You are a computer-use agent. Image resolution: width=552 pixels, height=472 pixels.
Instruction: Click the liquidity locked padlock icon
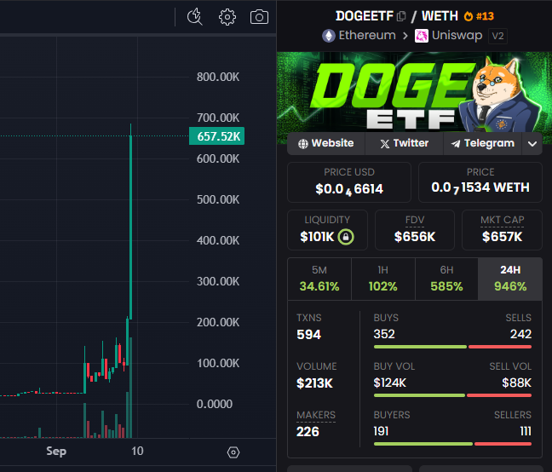(346, 237)
